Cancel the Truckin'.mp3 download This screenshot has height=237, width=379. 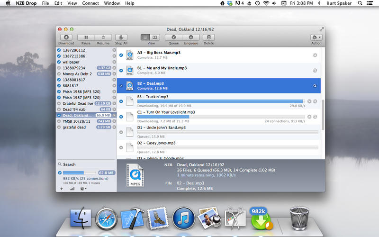pos(309,101)
